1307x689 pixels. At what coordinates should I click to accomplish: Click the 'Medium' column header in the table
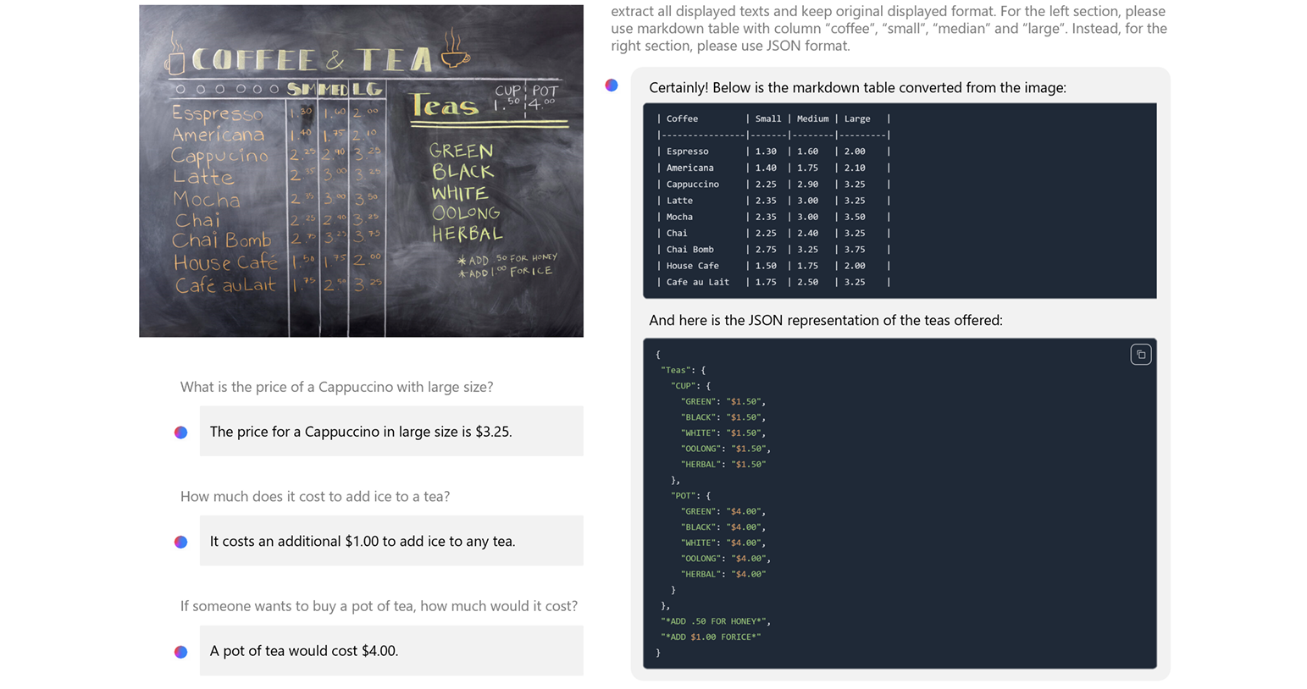tap(812, 119)
